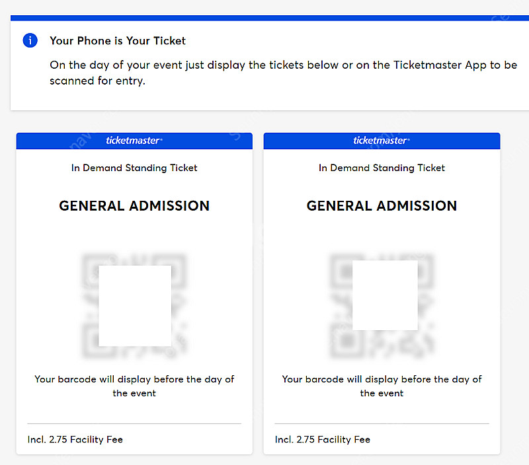Click the right card's blue header bar
Image resolution: width=529 pixels, height=465 pixels.
[x=382, y=141]
